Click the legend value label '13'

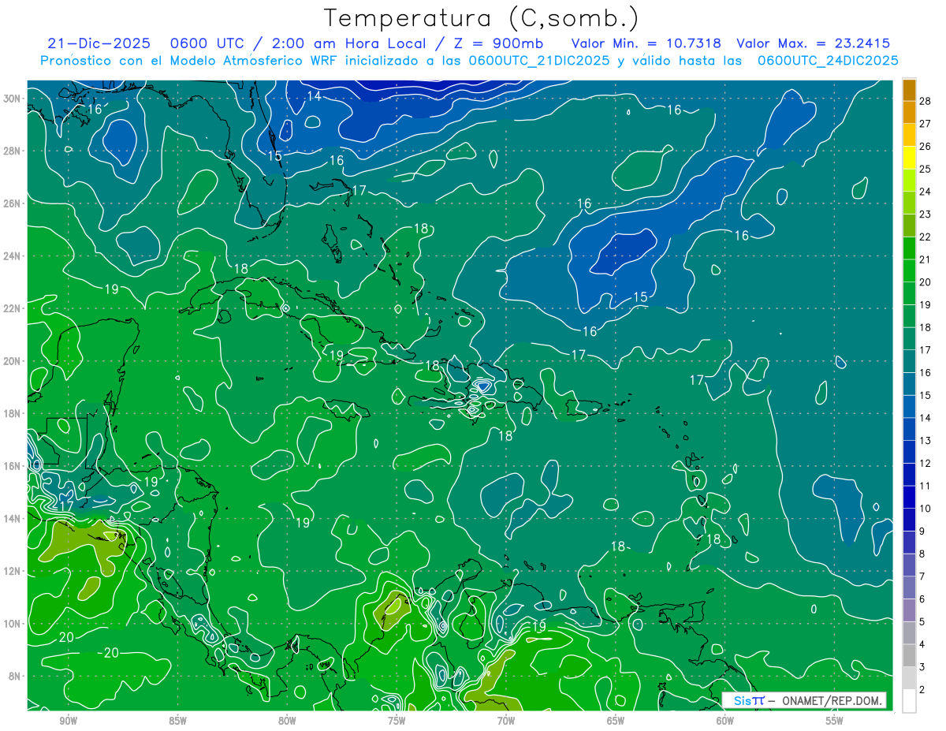(926, 440)
